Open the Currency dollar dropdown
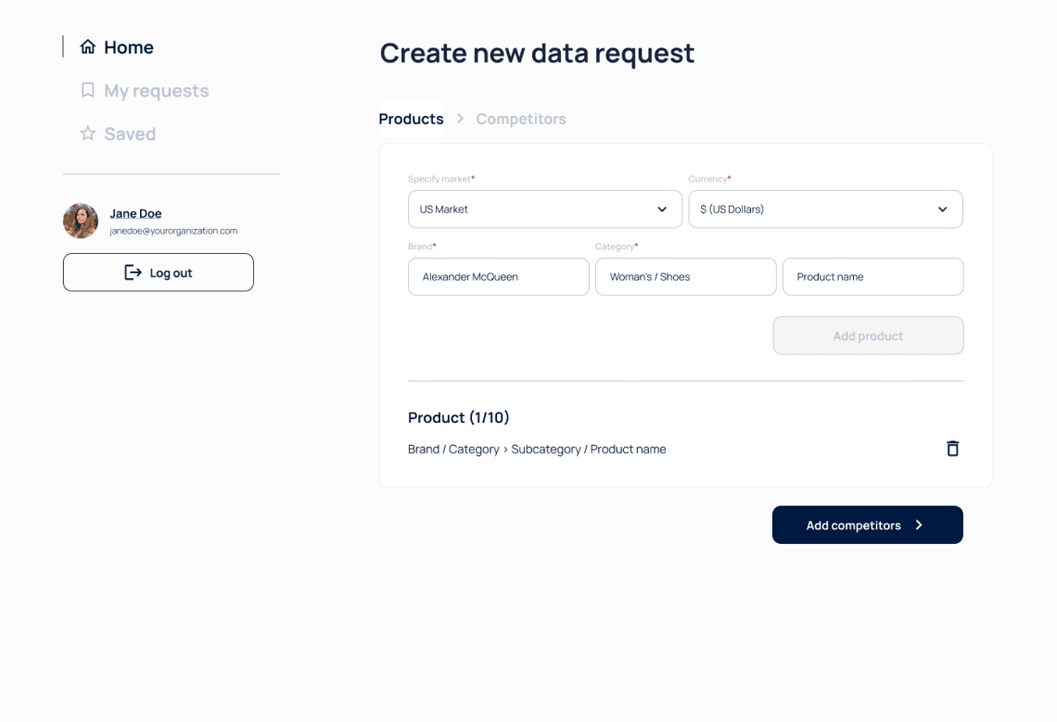 825,209
